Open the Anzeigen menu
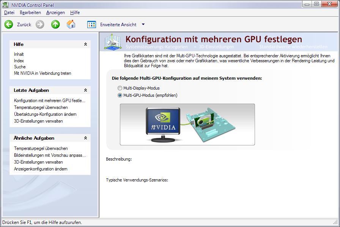The height and width of the screenshot is (227, 340). pos(55,13)
